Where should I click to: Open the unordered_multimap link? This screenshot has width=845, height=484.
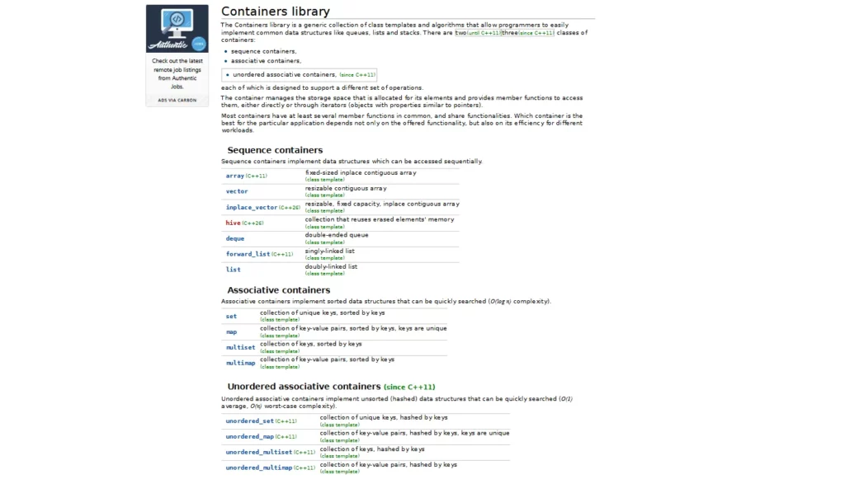(259, 468)
